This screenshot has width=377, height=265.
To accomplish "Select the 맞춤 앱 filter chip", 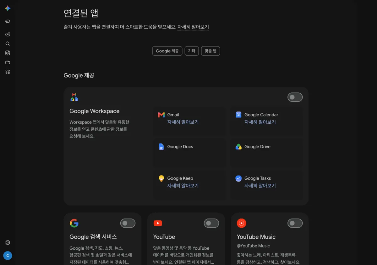I will (210, 51).
